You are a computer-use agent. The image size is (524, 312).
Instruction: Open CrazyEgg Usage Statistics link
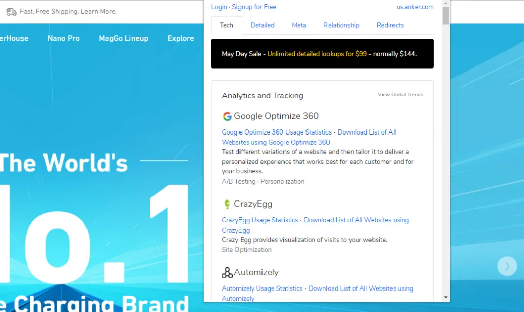pos(259,220)
